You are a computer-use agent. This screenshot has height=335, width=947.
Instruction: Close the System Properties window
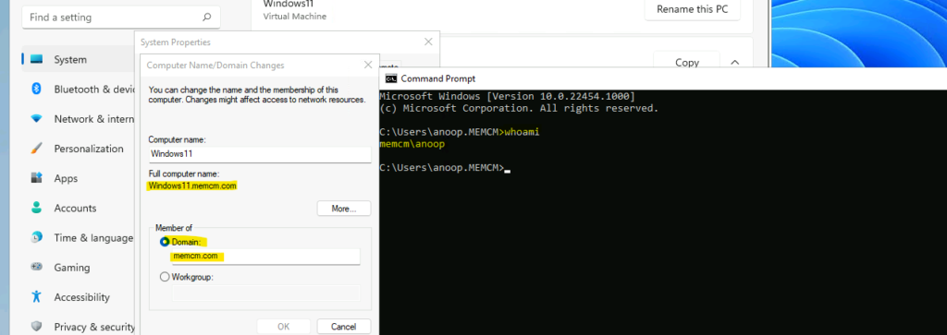point(428,42)
